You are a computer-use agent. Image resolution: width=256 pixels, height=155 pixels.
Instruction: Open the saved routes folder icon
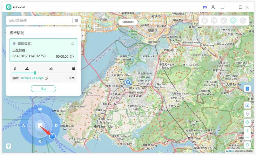(x=247, y=105)
